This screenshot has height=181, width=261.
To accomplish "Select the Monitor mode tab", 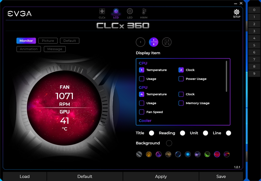I will 26,41.
